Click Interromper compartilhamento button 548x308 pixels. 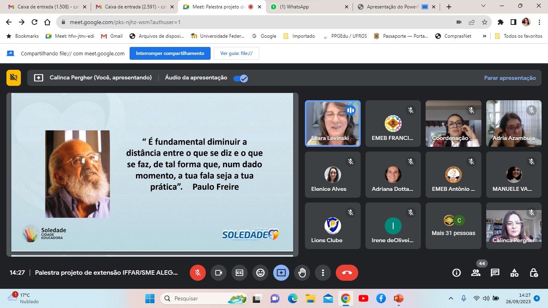[x=170, y=53]
